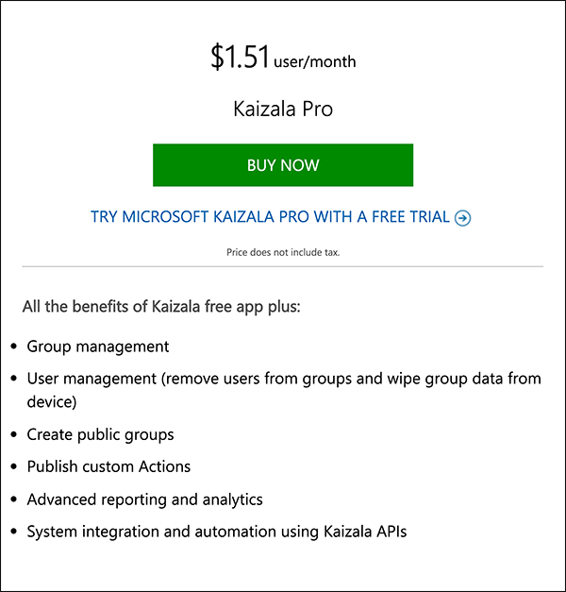Click the bullet dot before System integration
The height and width of the screenshot is (592, 566).
coord(14,532)
